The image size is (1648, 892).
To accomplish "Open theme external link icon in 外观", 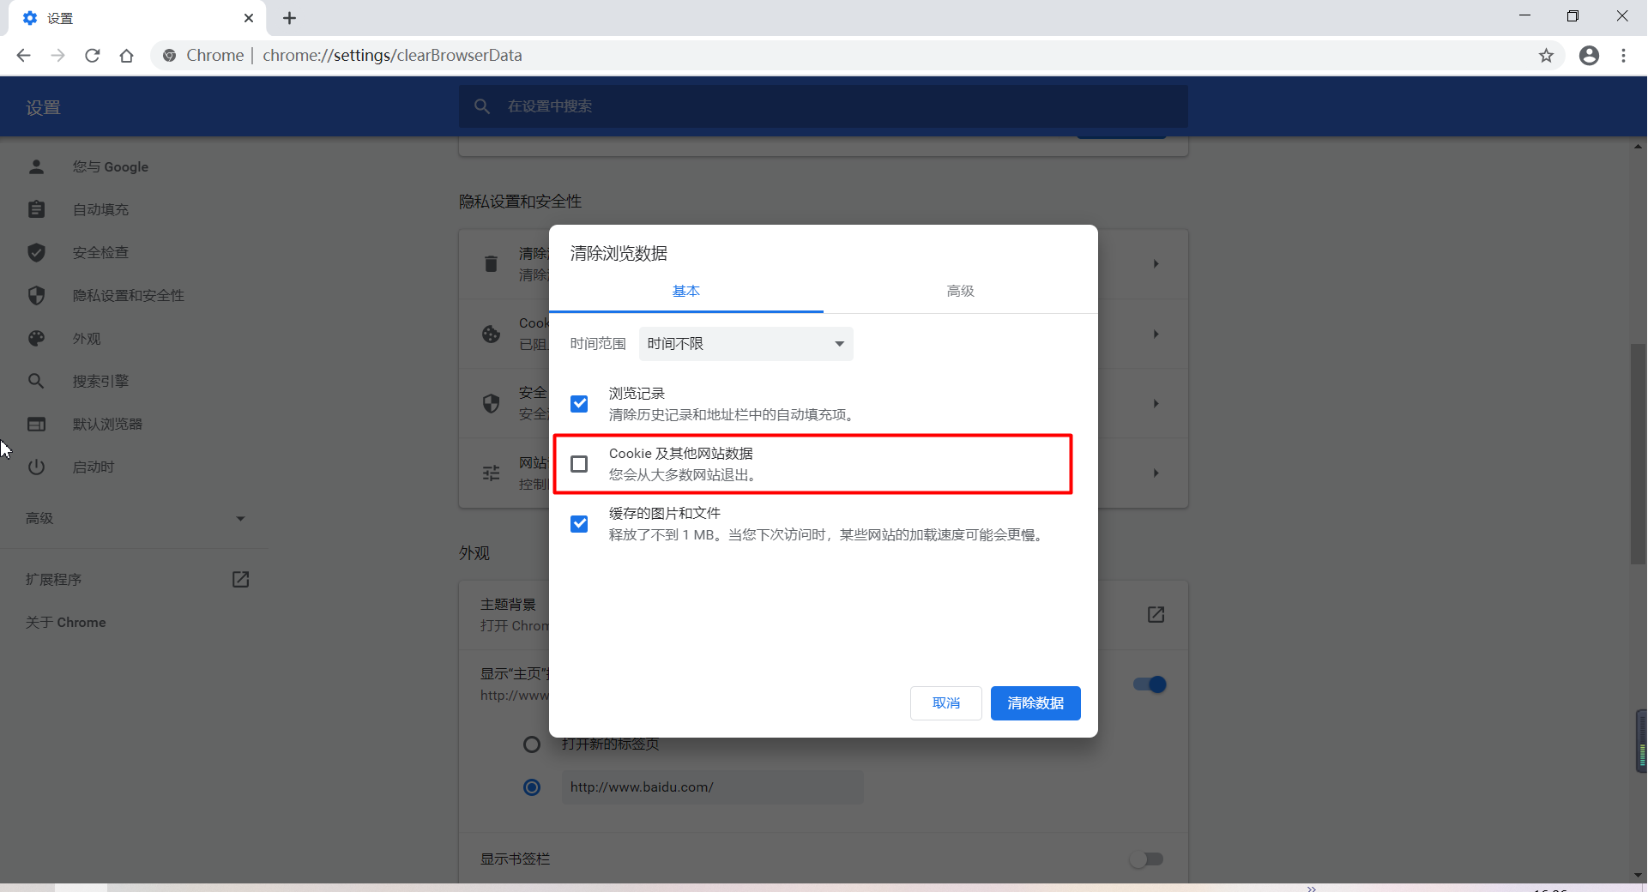I will pyautogui.click(x=1156, y=615).
